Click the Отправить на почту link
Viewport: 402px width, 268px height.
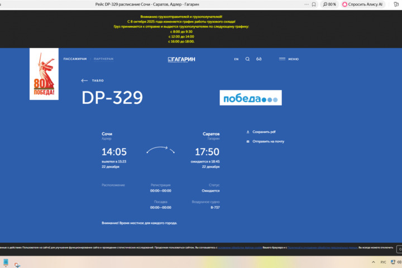(268, 141)
